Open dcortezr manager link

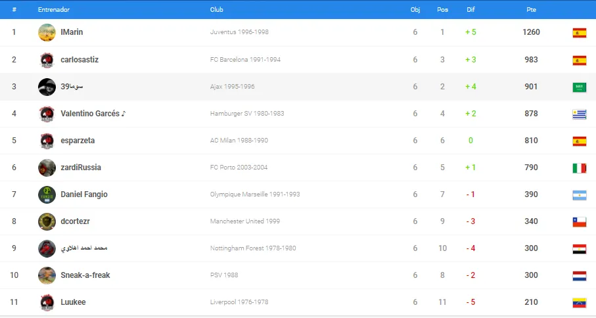(76, 221)
